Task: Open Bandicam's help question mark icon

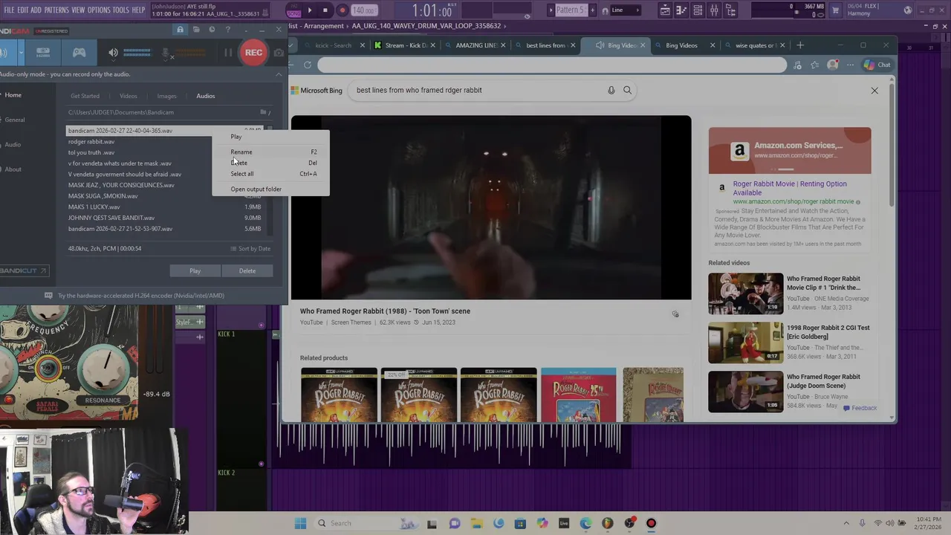Action: [227, 30]
